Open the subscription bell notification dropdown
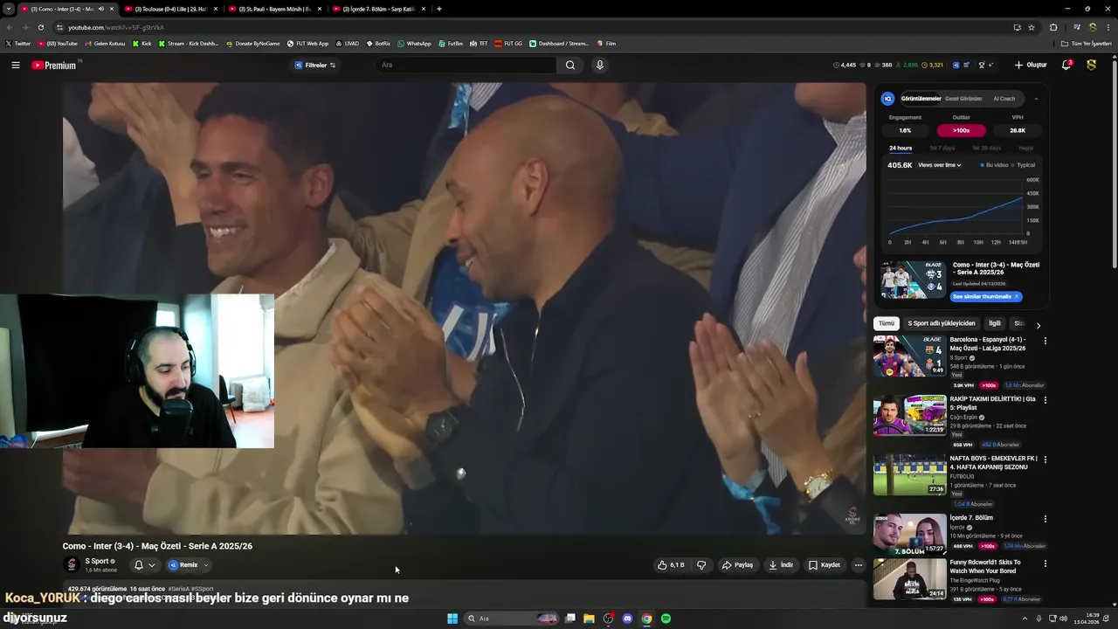1118x629 pixels. 144,565
